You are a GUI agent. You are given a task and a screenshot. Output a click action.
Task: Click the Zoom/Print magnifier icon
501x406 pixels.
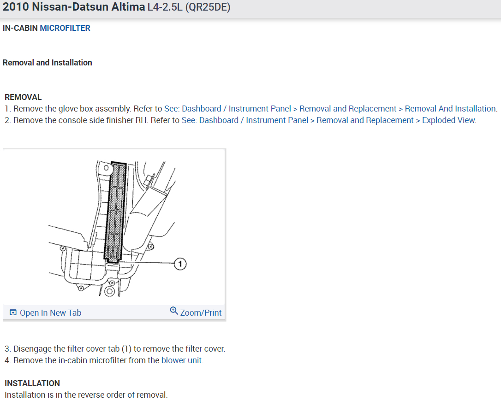tap(174, 311)
